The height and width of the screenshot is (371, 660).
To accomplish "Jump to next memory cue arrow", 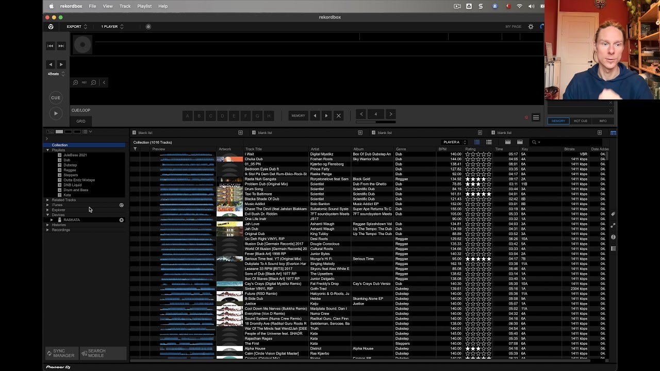I will tap(326, 116).
